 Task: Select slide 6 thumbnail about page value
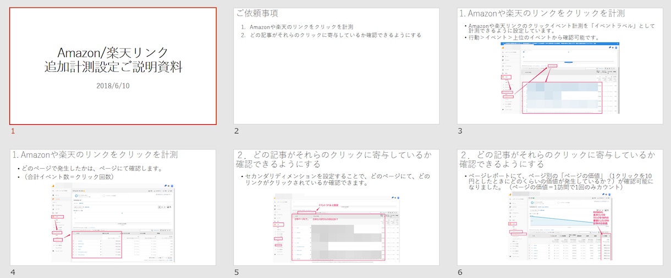[559, 207]
